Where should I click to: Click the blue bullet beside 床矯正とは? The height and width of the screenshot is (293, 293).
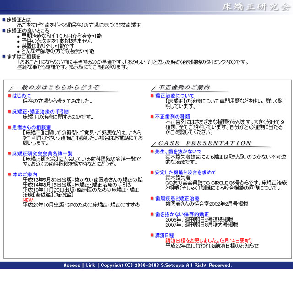coord(4,20)
